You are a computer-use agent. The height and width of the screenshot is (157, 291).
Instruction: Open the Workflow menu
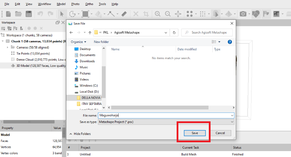click(x=44, y=4)
